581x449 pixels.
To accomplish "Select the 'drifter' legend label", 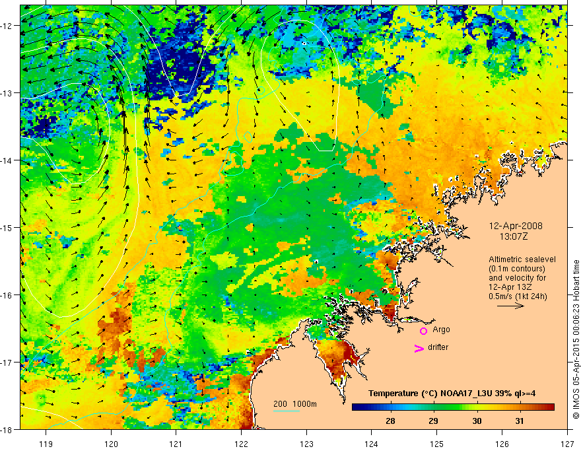I will click(x=438, y=347).
